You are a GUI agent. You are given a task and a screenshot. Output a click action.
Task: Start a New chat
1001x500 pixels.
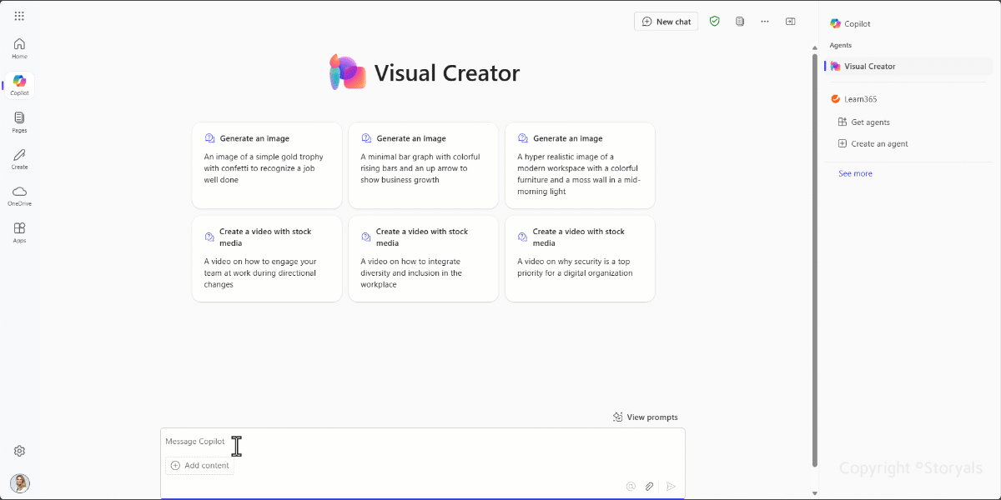[x=666, y=22]
